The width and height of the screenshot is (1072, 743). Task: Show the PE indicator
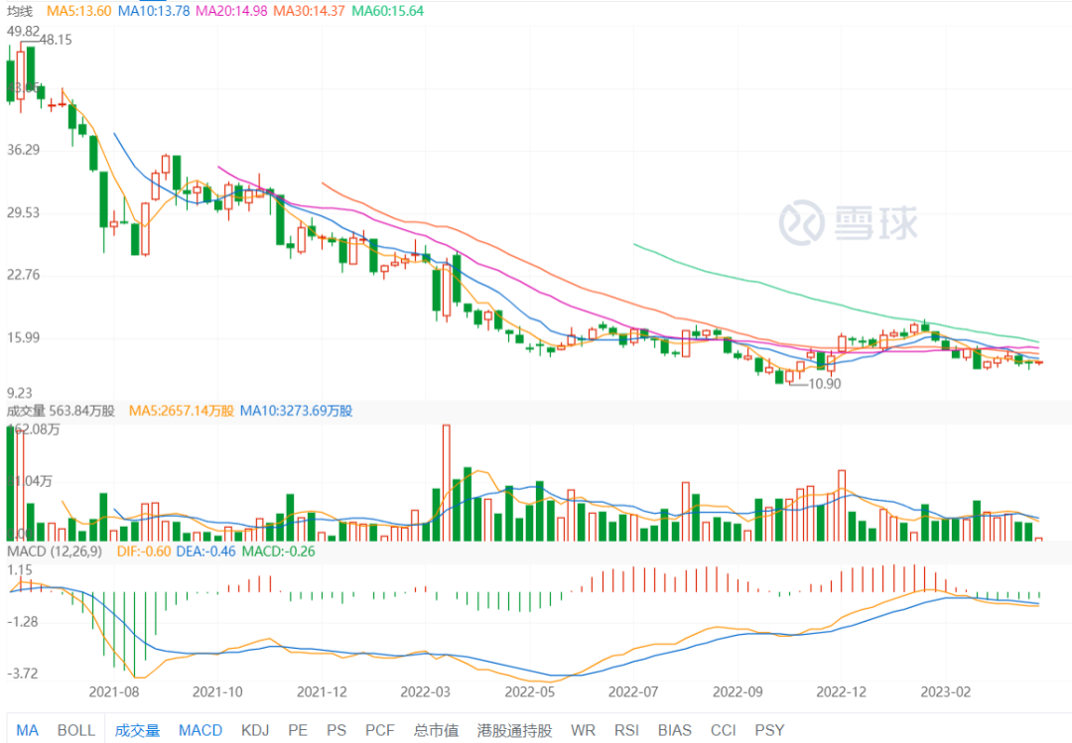coord(298,730)
